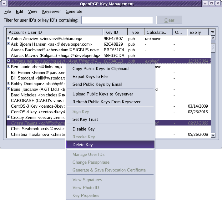Viewport: 222px width, 200px height.
Task: Sort by Account / User ID column
Action: pos(55,32)
